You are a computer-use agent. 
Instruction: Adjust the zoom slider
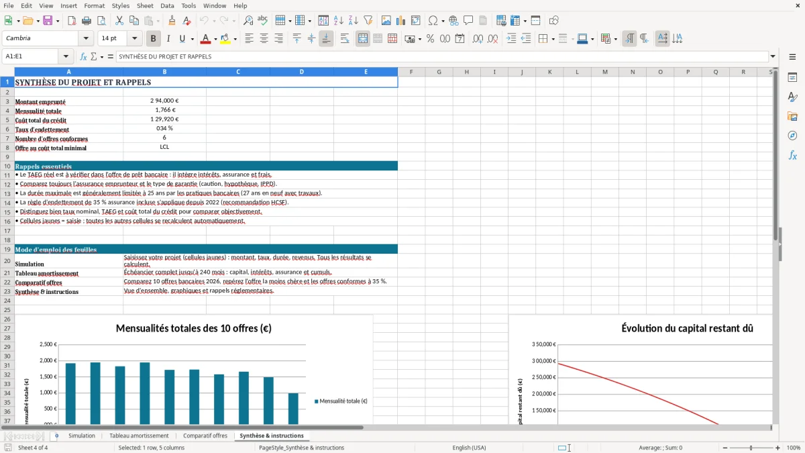[x=751, y=448]
